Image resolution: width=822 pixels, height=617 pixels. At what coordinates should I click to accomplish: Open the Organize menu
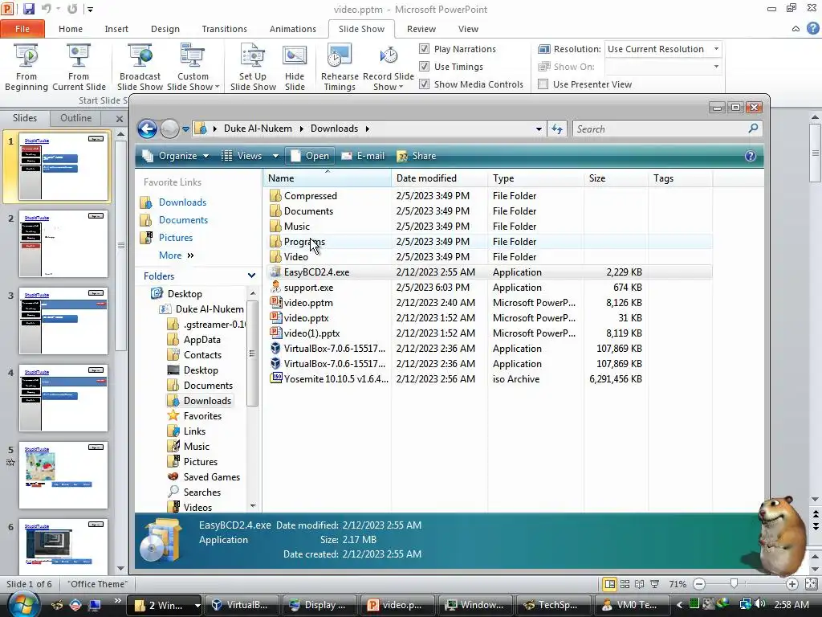(176, 156)
